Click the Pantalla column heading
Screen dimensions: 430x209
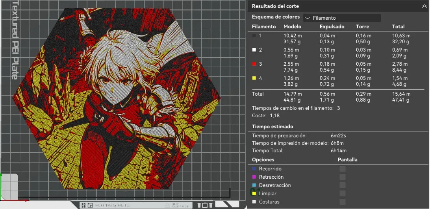point(347,160)
